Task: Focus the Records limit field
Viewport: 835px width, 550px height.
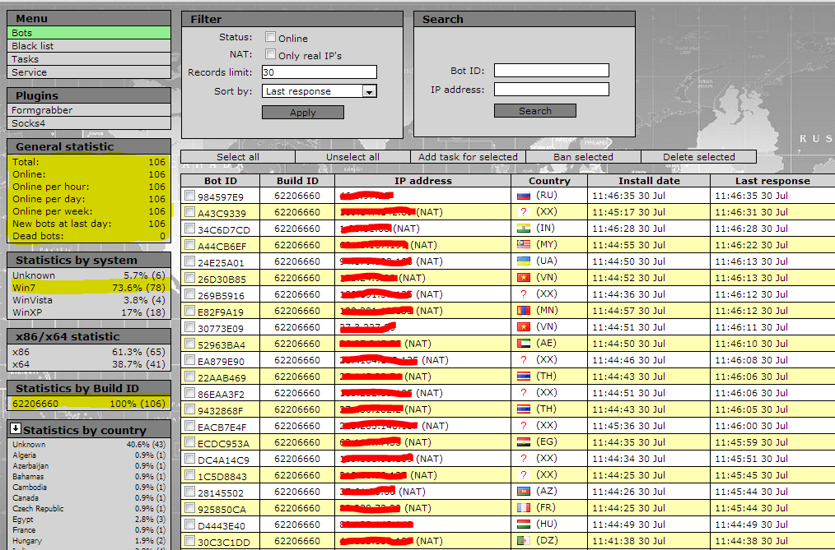Action: pyautogui.click(x=320, y=72)
